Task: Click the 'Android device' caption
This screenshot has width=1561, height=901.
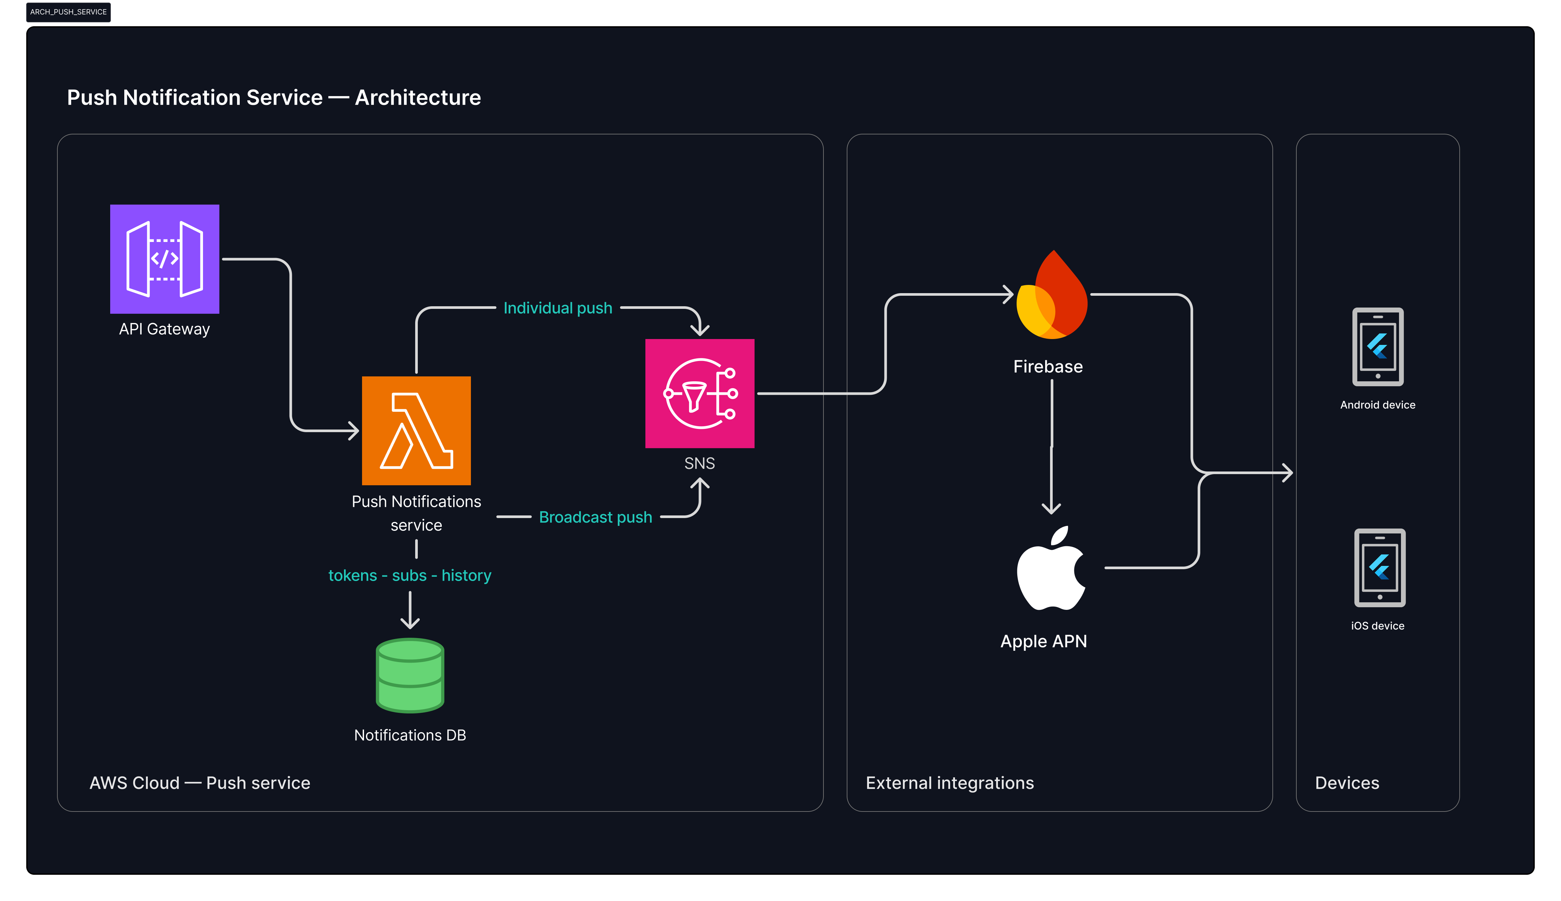Action: 1378,405
